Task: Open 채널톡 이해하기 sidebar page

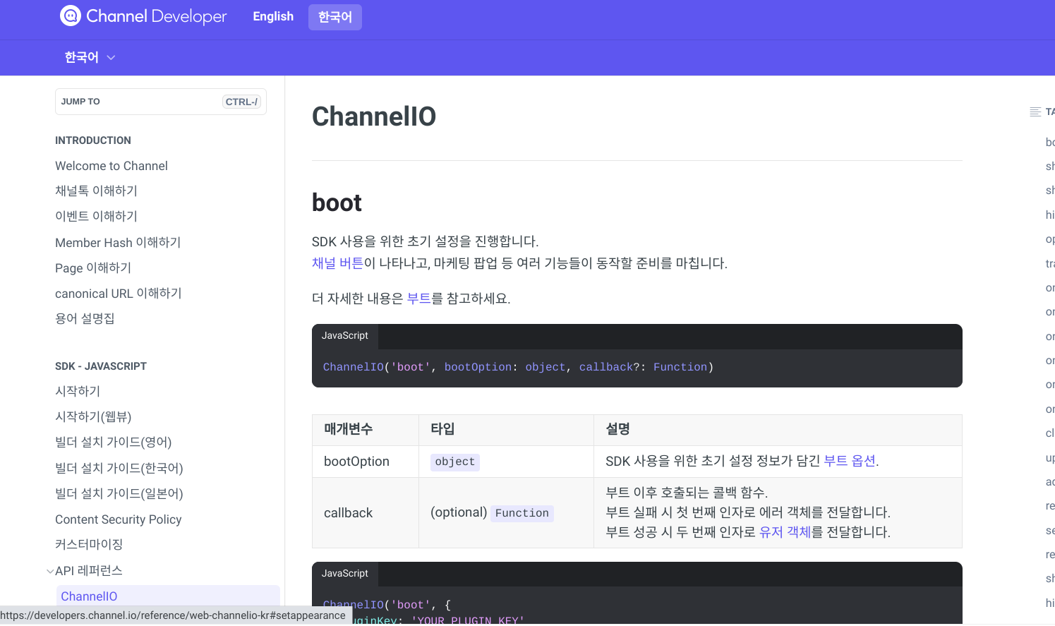Action: (96, 191)
